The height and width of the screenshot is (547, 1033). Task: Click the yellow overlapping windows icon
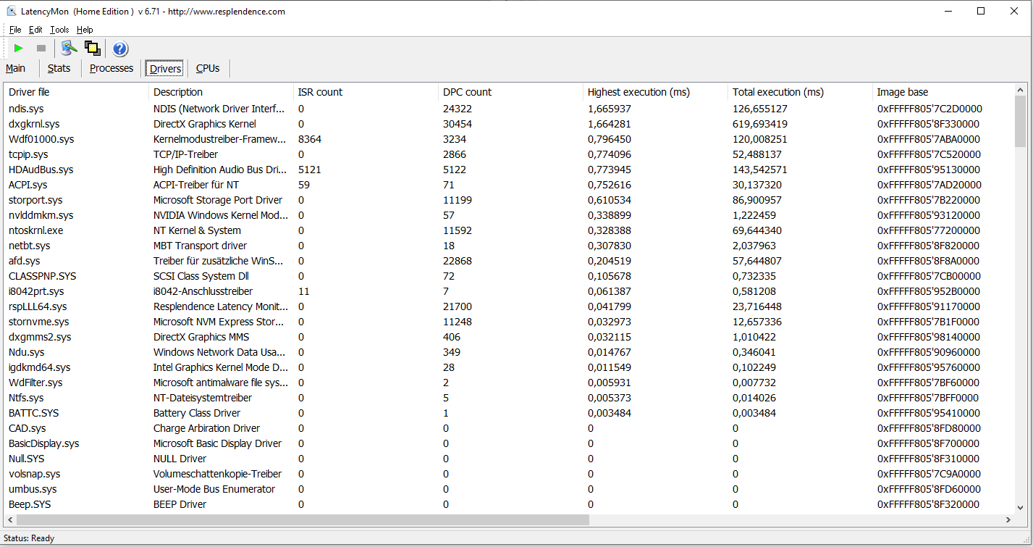pos(92,49)
